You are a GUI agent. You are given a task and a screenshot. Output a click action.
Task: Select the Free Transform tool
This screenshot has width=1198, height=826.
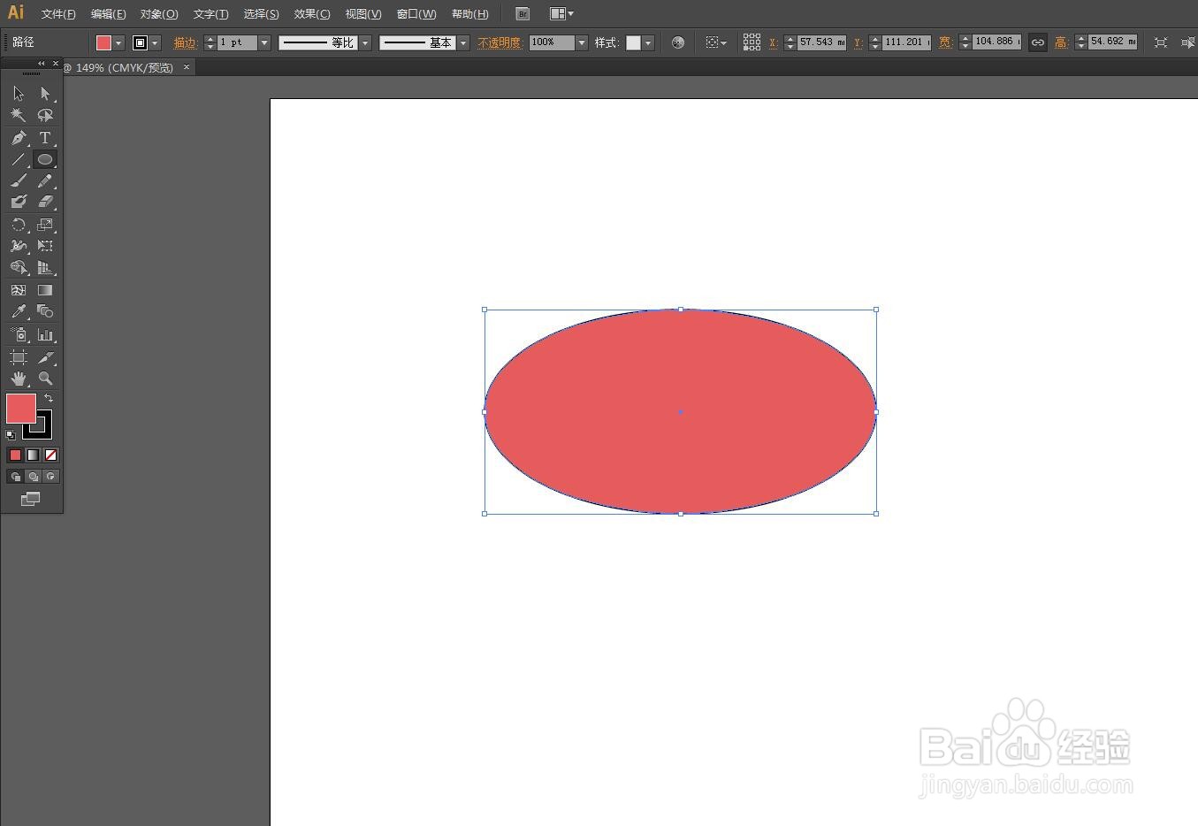(45, 246)
